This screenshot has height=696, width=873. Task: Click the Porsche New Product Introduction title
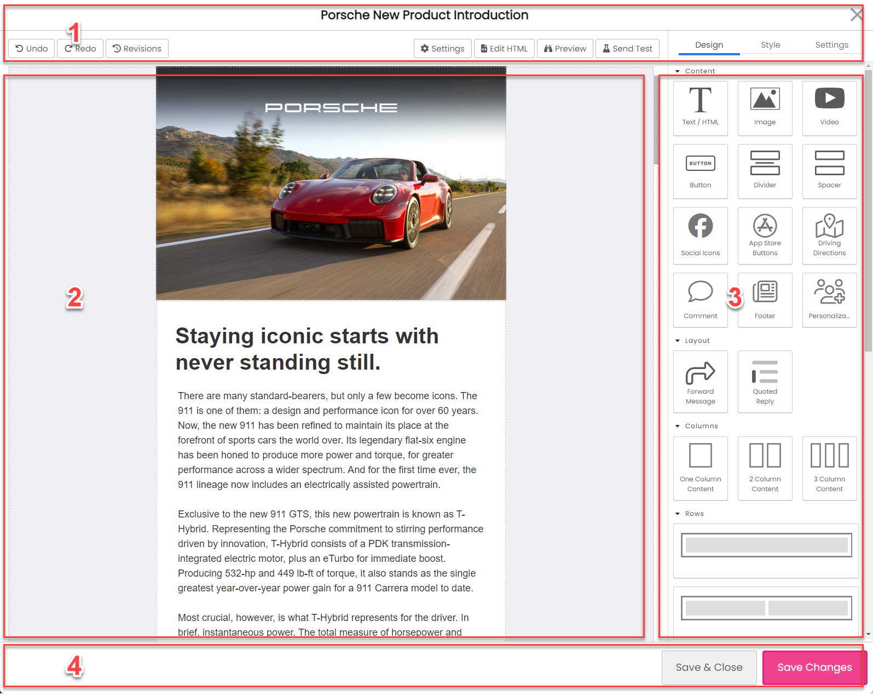click(424, 15)
